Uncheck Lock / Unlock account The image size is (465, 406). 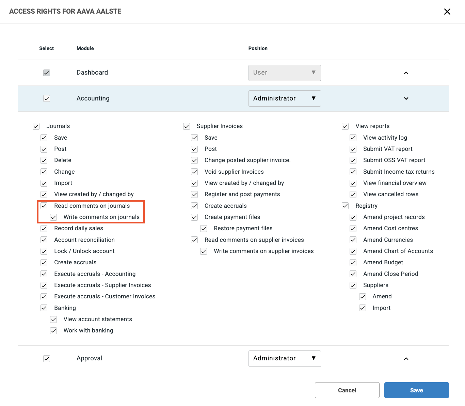44,251
